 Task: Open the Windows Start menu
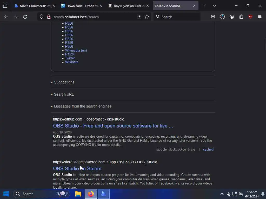point(6,194)
